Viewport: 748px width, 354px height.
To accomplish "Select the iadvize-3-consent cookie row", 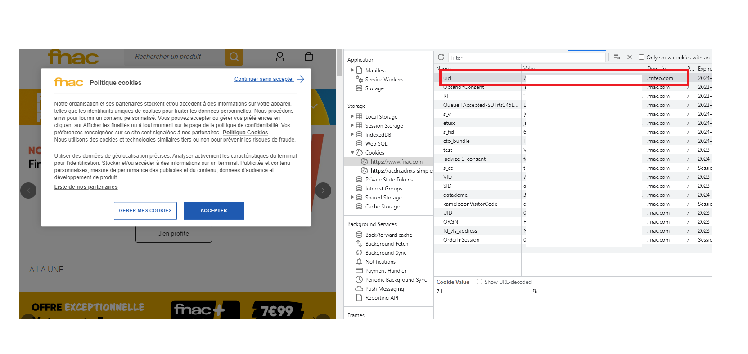I will (573, 159).
